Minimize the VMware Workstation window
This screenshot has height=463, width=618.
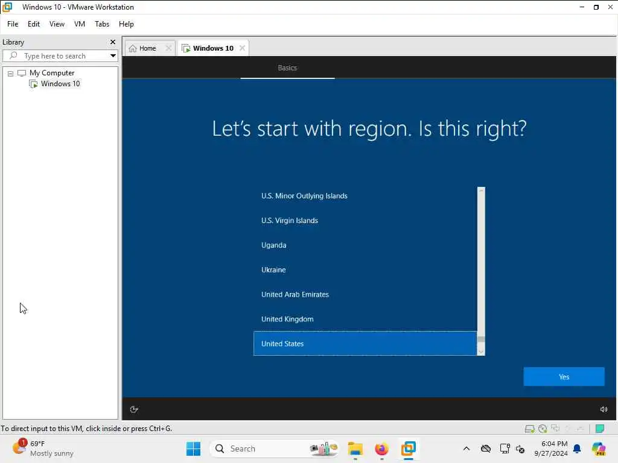click(582, 7)
